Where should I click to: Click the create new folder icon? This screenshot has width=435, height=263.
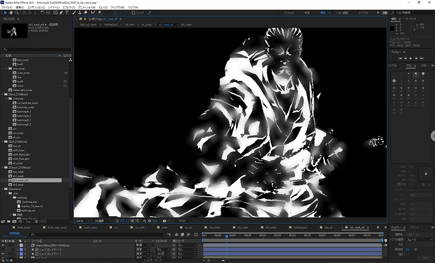pyautogui.click(x=9, y=221)
